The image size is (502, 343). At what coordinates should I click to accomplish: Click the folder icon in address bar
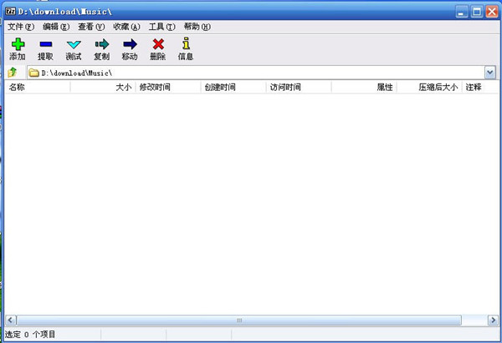pyautogui.click(x=33, y=73)
